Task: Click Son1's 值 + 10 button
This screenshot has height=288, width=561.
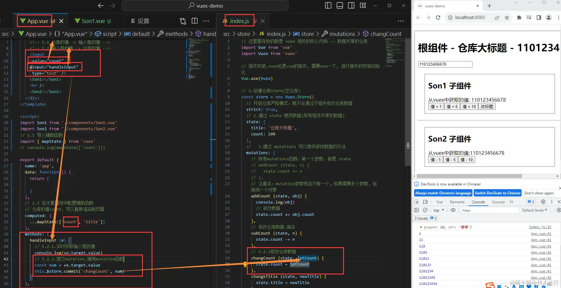Action: 469,107
